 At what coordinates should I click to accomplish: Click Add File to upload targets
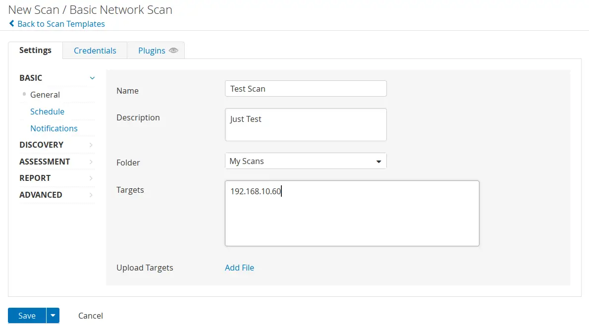click(239, 268)
